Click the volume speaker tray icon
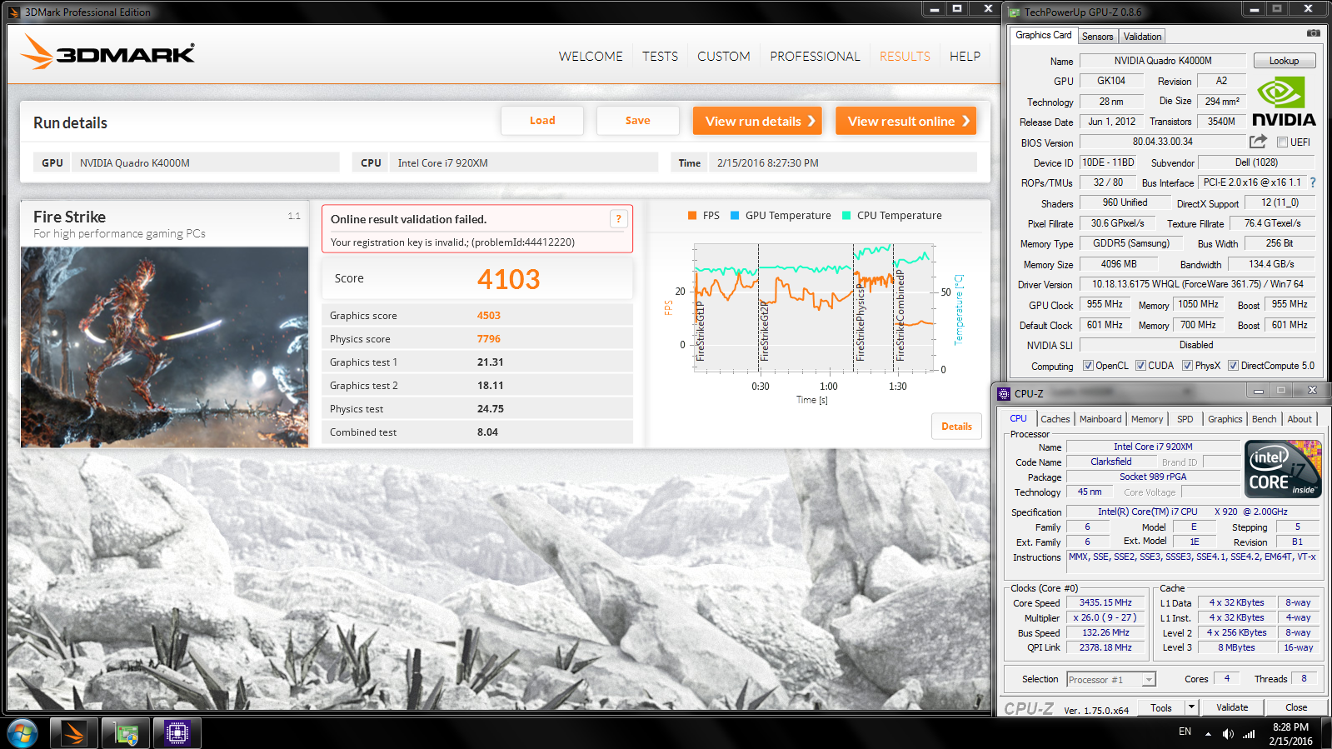 click(1228, 734)
